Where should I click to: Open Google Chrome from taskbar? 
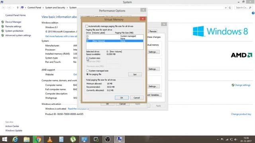click(x=38, y=139)
